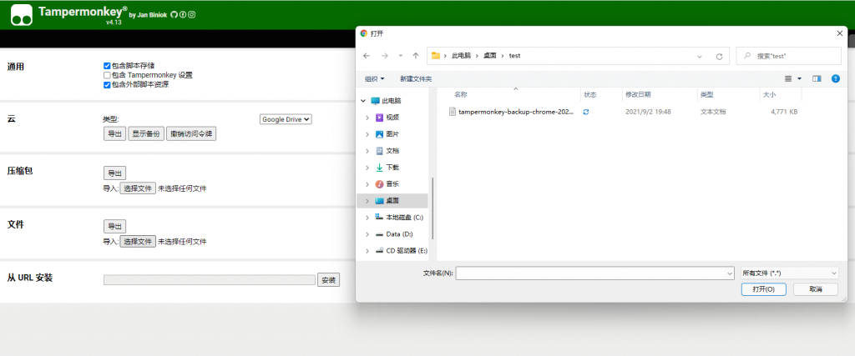The height and width of the screenshot is (356, 855).
Task: Click the 从 URL 安装 input field
Action: (210, 280)
